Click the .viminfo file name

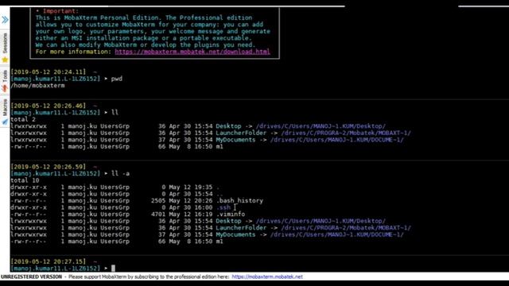pos(231,214)
